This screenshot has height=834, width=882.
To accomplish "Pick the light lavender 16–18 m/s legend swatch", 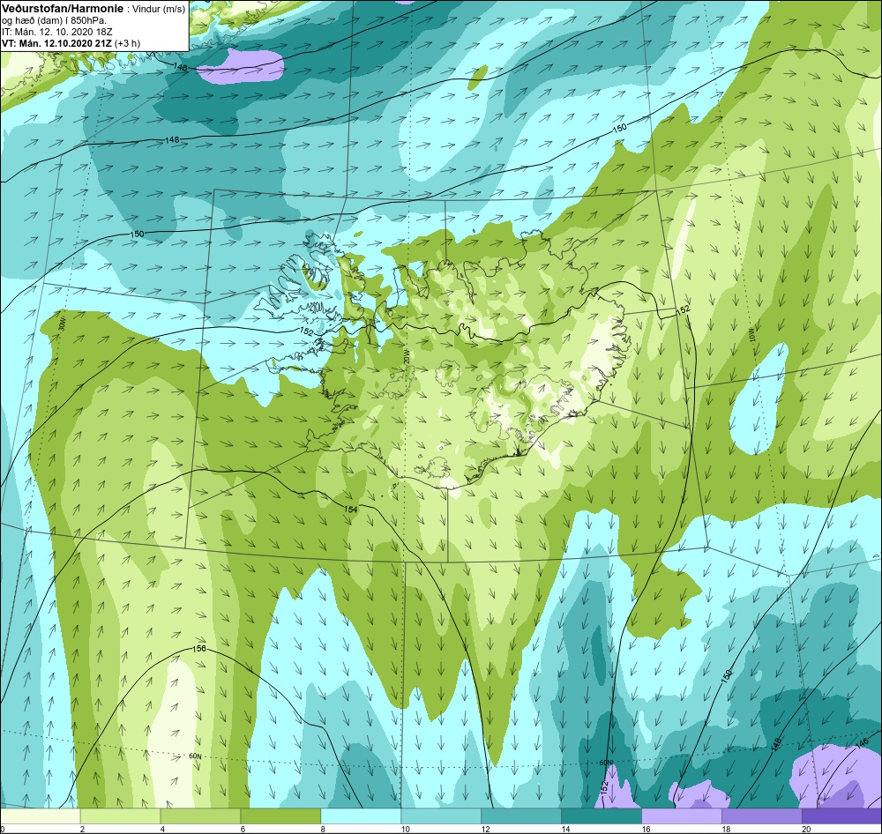I will click(x=681, y=816).
